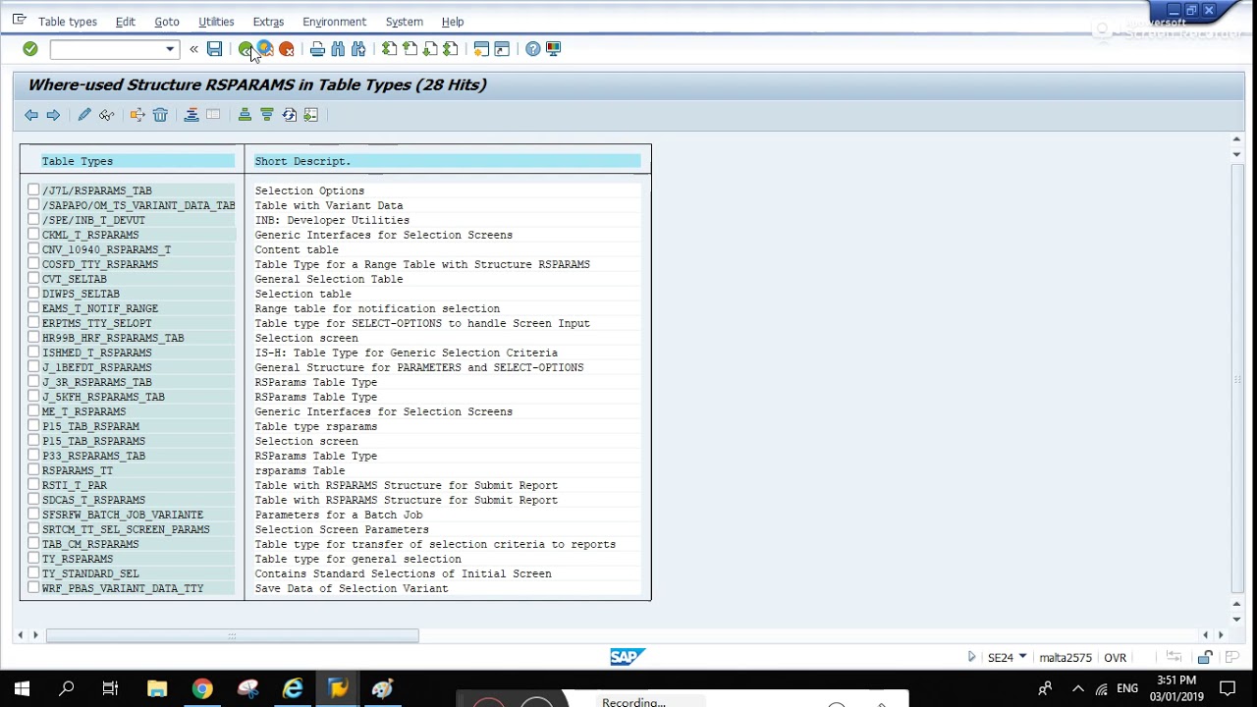This screenshot has height=707, width=1257.
Task: Go to Previous Page icon
Action: pos(410,49)
